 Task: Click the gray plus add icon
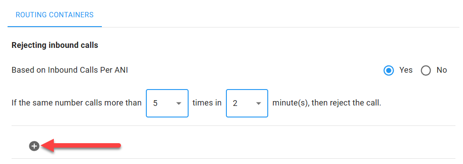click(34, 146)
